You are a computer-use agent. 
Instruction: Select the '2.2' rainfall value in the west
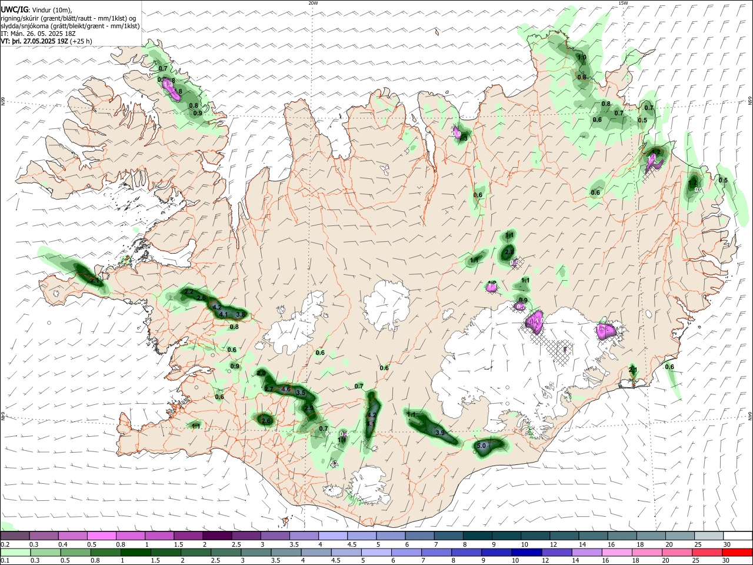click(x=189, y=291)
